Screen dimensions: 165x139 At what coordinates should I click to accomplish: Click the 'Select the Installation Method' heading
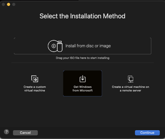pyautogui.click(x=83, y=16)
